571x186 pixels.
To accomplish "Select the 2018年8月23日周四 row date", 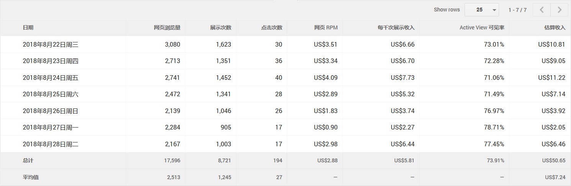I will (x=51, y=61).
